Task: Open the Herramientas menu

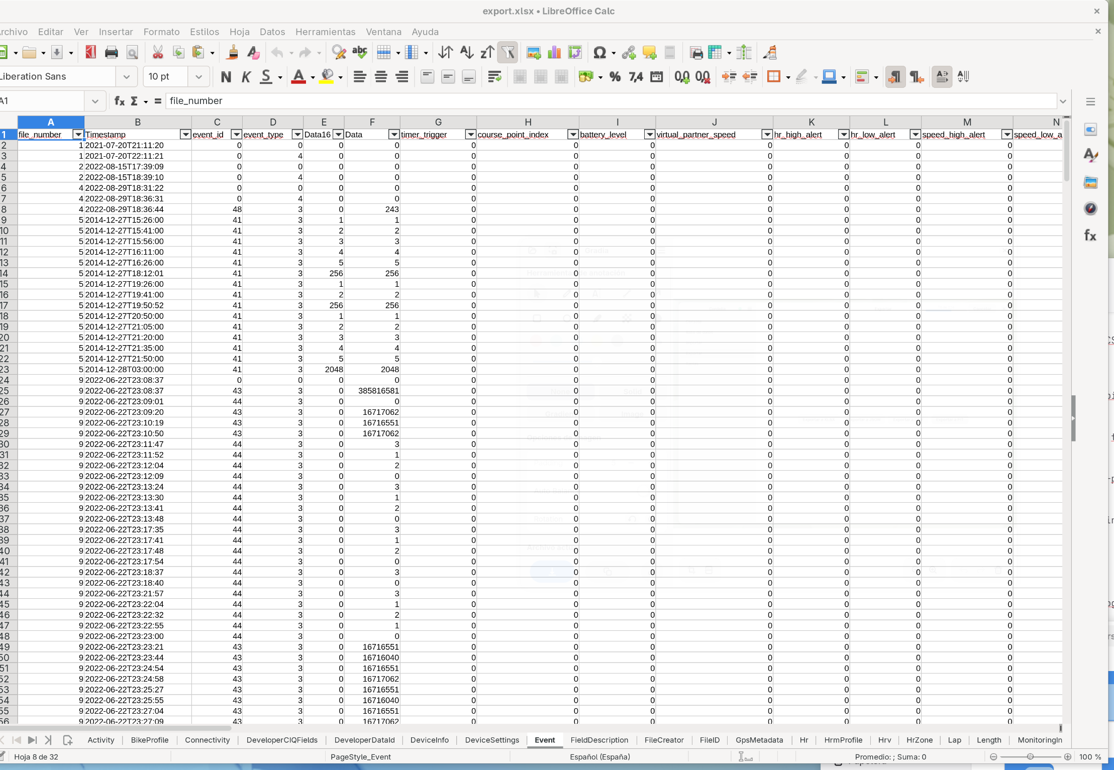Action: [x=325, y=32]
